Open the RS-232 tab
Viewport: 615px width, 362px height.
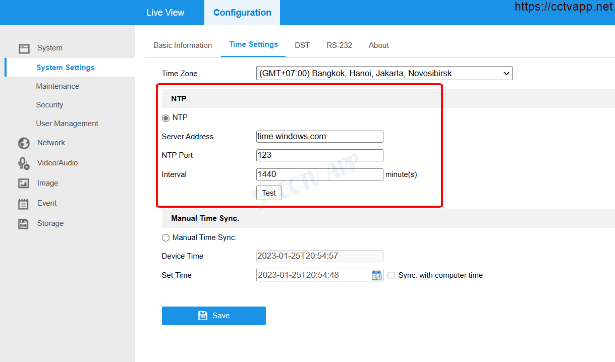pyautogui.click(x=339, y=45)
